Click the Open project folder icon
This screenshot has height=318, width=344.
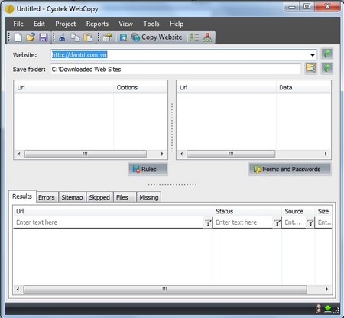pos(31,37)
